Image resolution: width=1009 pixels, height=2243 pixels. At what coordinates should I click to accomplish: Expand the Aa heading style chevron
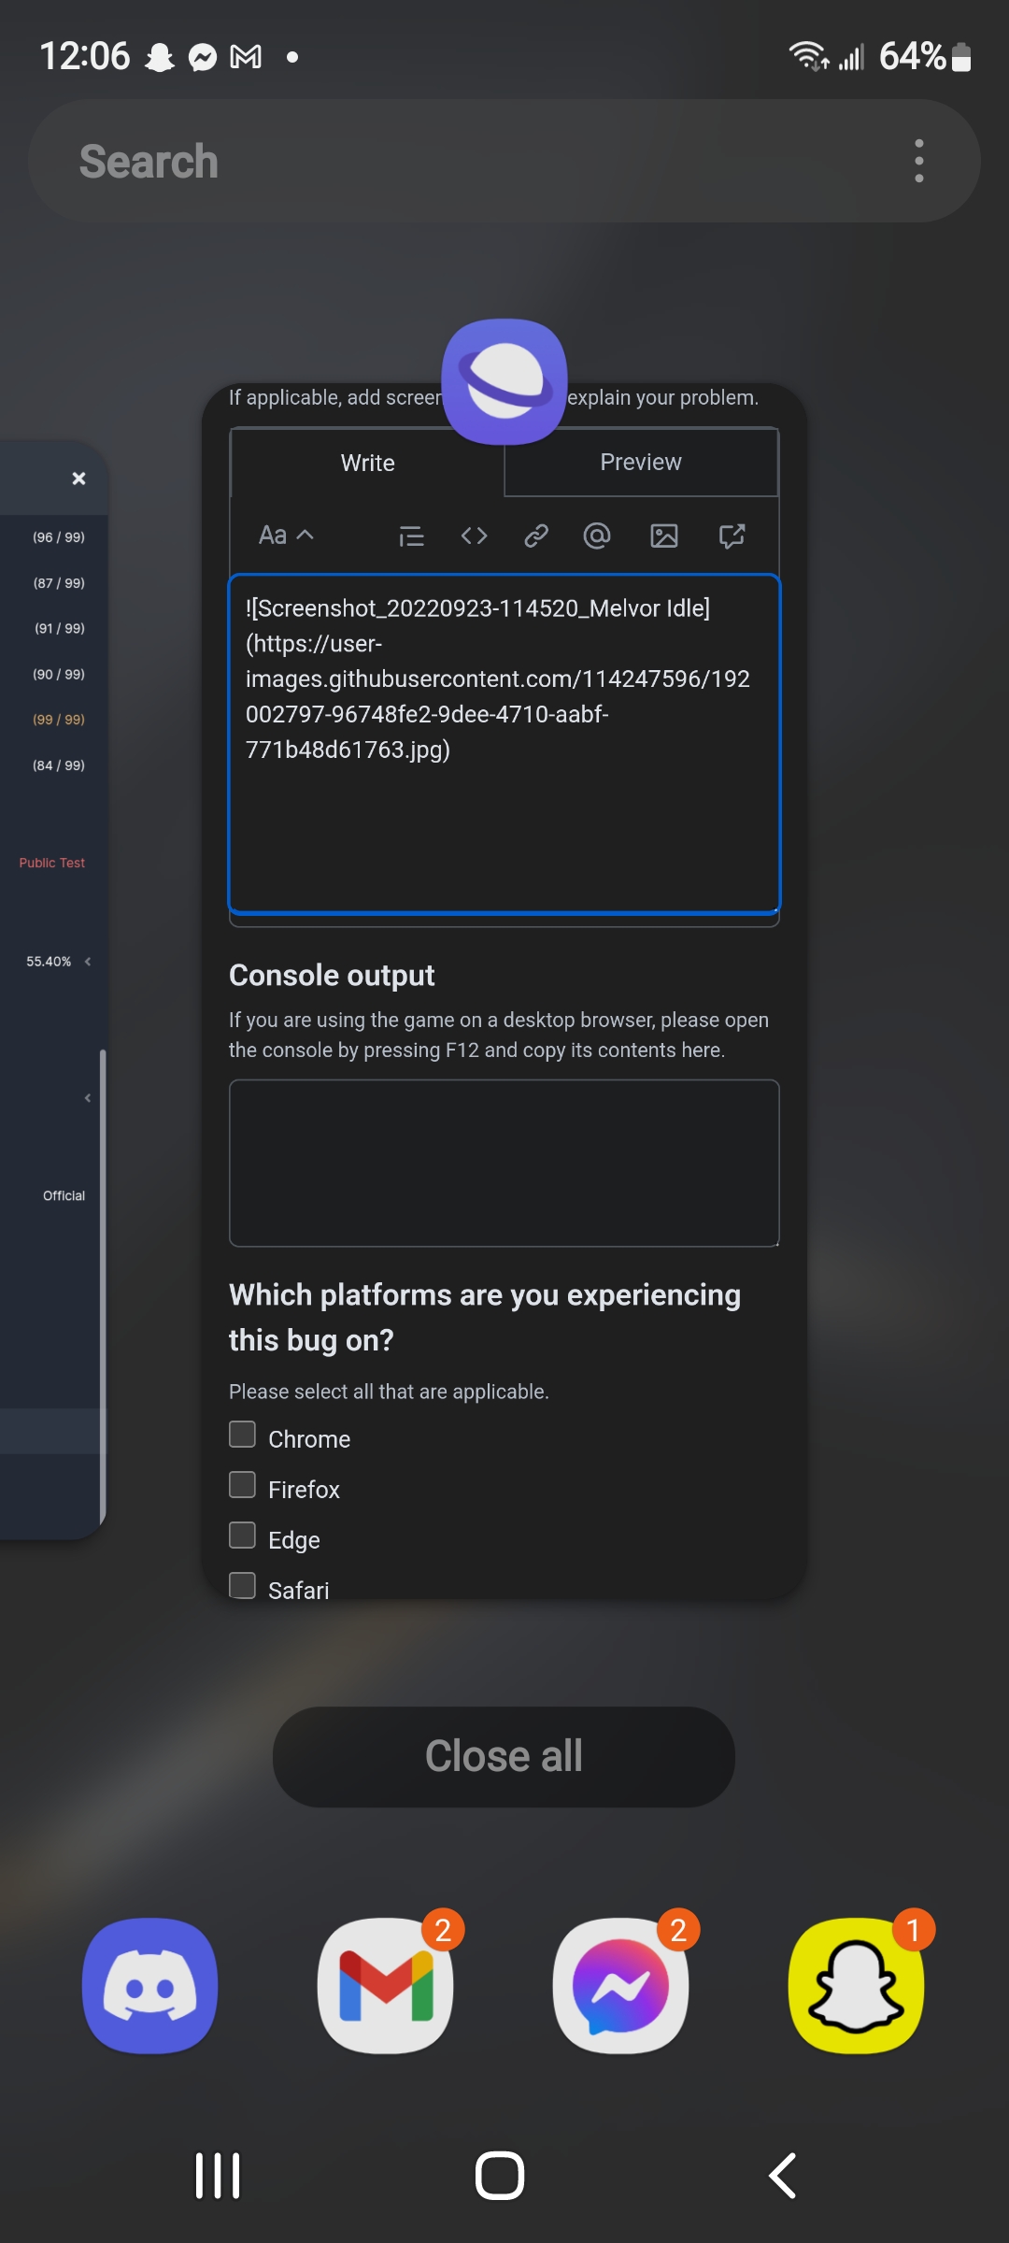click(304, 536)
